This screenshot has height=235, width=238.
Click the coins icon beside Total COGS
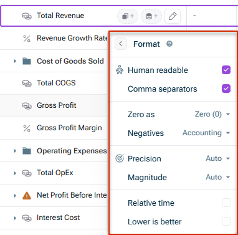pyautogui.click(x=27, y=84)
